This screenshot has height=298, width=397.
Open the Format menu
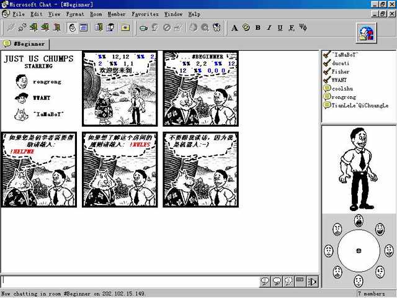(x=75, y=14)
